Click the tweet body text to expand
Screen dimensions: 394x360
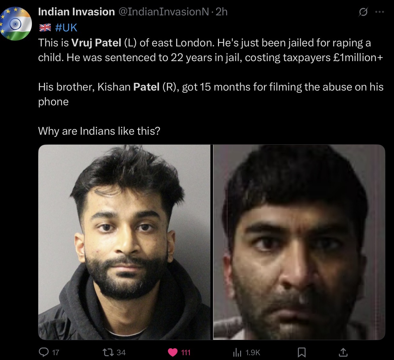click(211, 87)
